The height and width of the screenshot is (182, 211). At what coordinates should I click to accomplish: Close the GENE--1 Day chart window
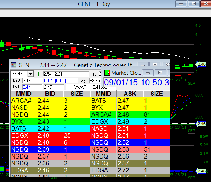point(206,4)
